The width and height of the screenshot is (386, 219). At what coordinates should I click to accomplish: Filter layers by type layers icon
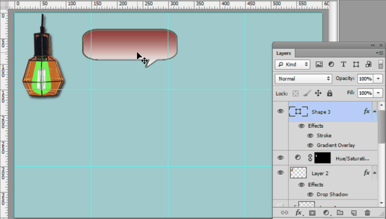tap(344, 64)
